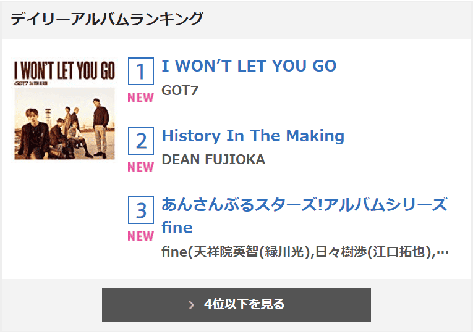Click the デイリーアルバムランキング section heading
This screenshot has width=473, height=332.
[106, 19]
